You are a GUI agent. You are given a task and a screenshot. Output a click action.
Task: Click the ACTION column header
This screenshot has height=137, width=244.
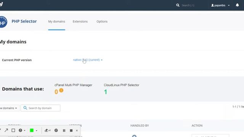click(x=197, y=126)
